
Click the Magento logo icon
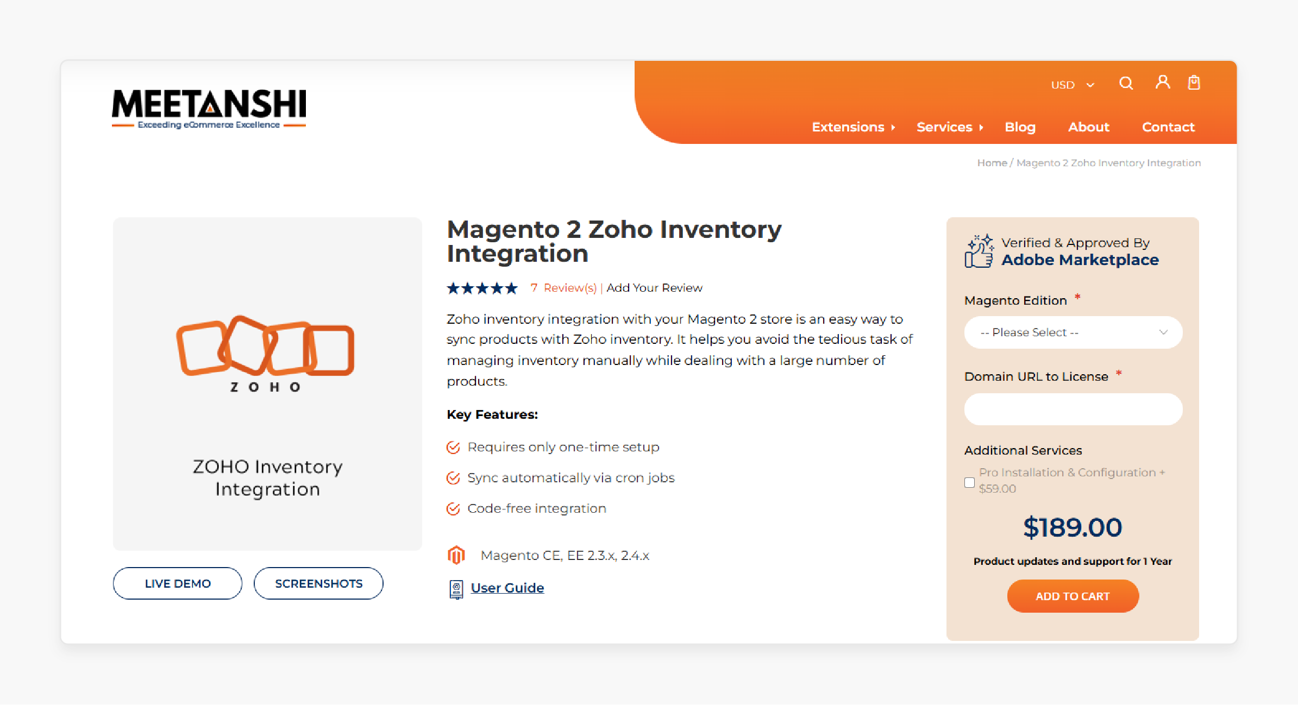456,555
